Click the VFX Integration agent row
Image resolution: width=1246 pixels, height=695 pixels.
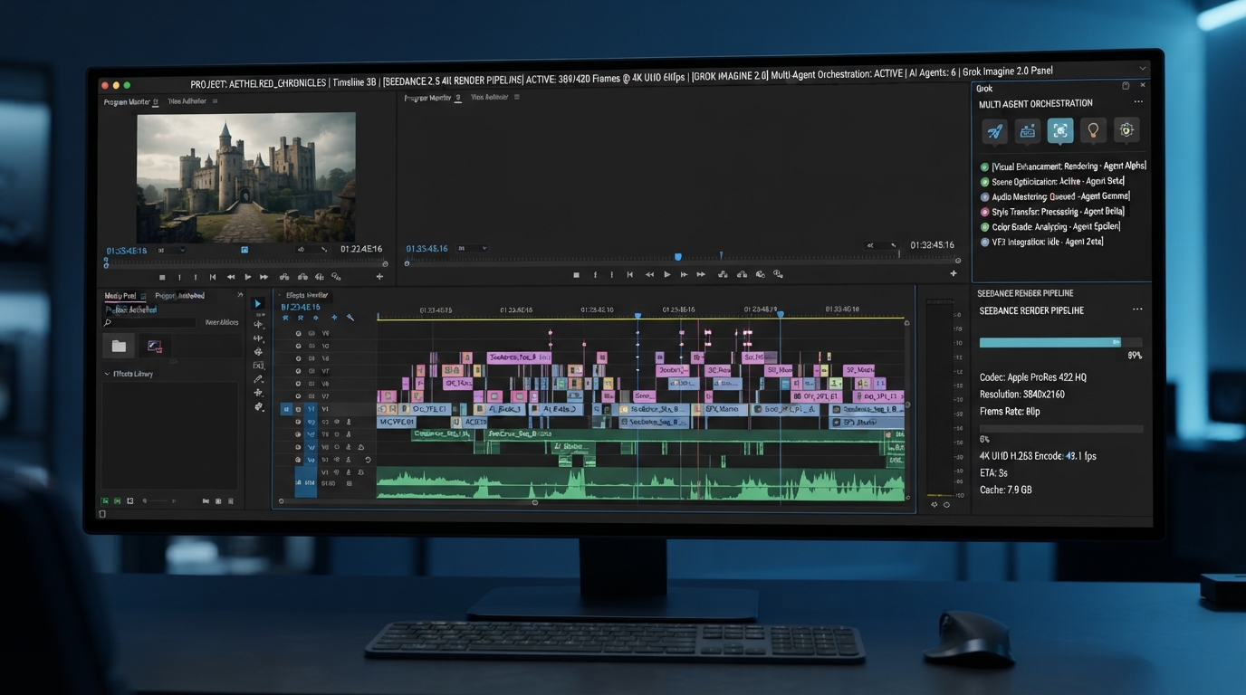(1041, 242)
